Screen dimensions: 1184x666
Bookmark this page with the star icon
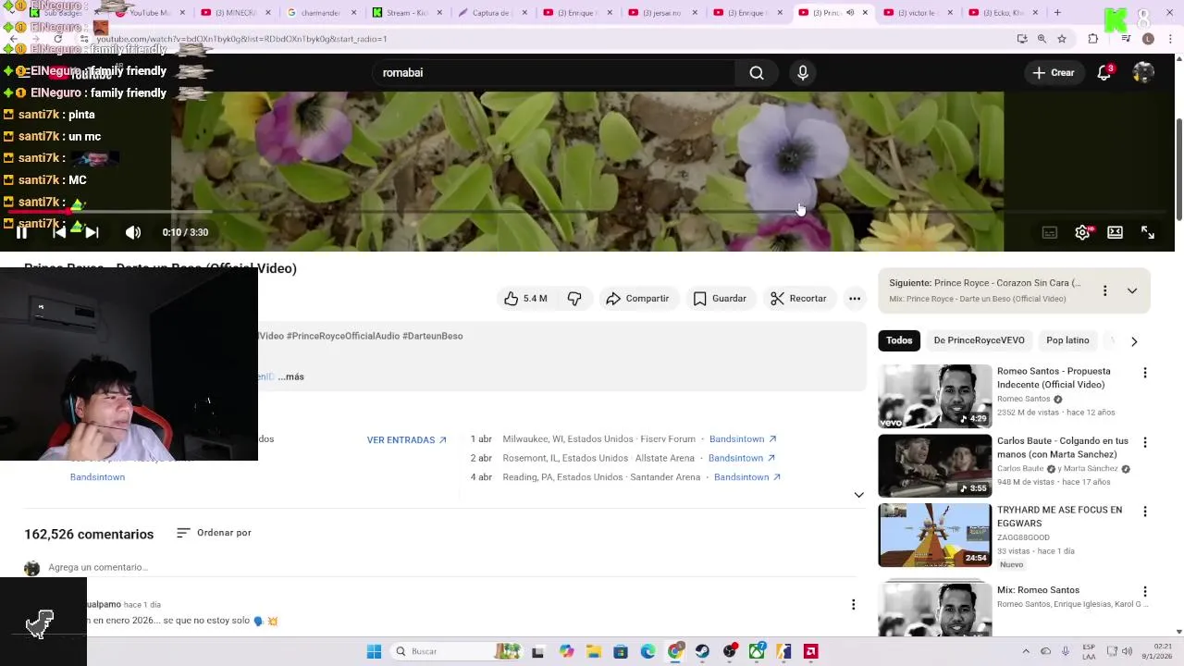coord(1062,39)
